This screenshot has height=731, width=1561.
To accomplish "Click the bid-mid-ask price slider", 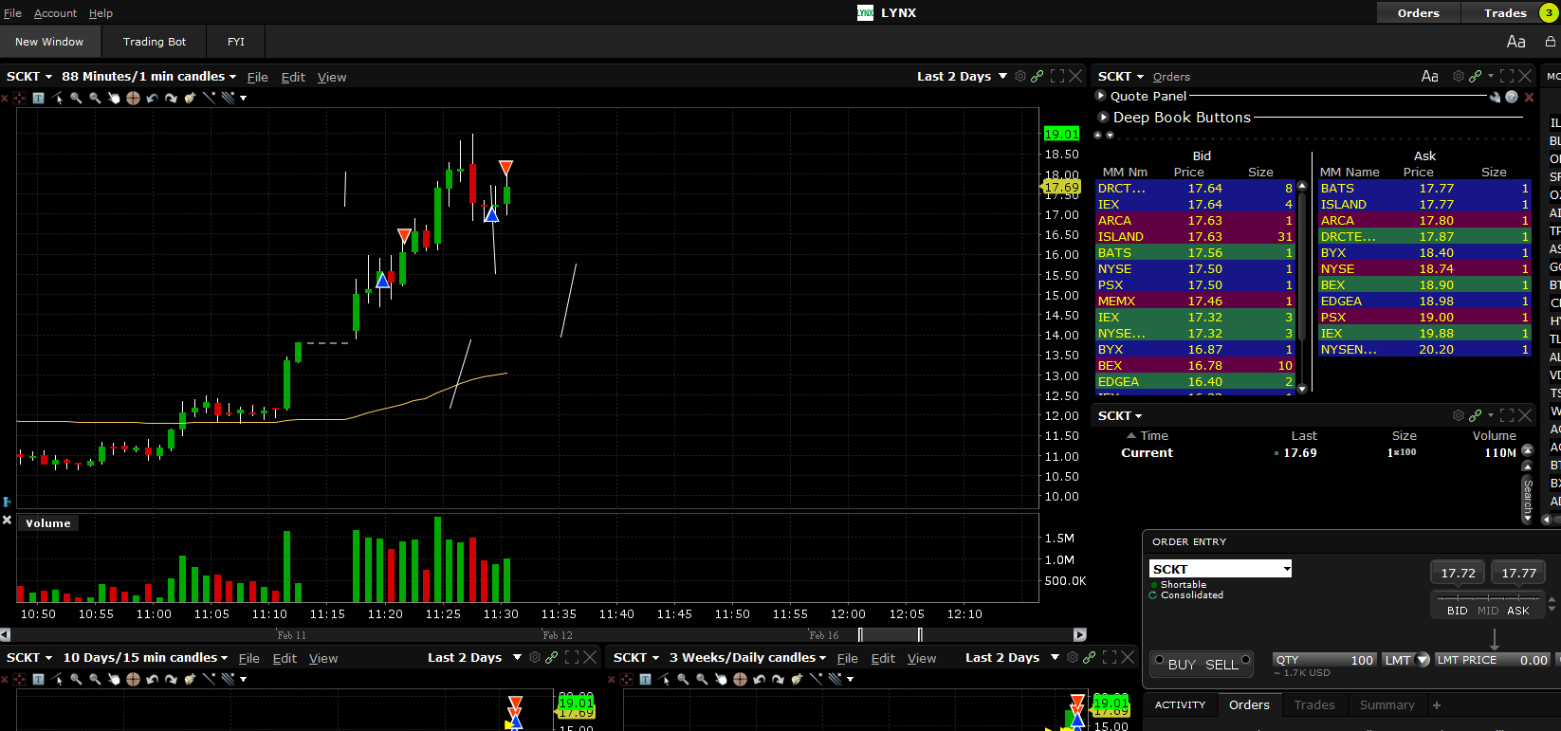I will tap(1488, 597).
